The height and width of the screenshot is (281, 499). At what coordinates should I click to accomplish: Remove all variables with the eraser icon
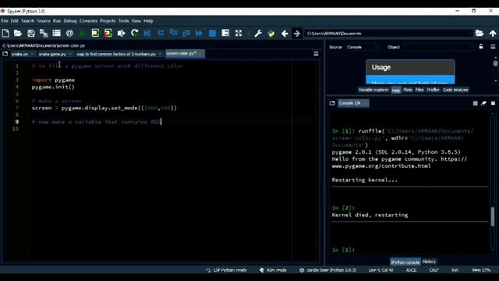(483, 103)
